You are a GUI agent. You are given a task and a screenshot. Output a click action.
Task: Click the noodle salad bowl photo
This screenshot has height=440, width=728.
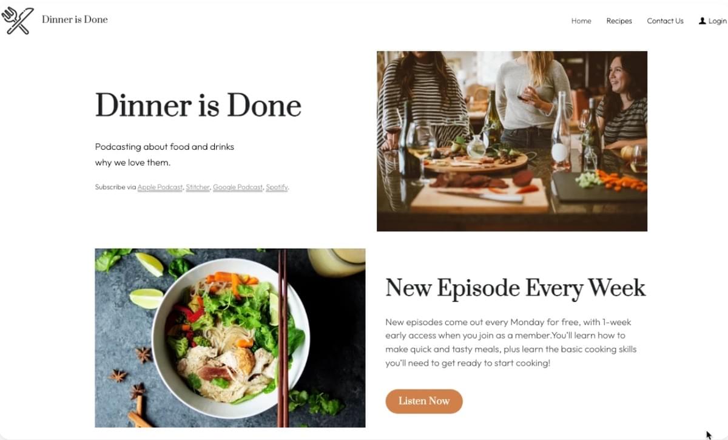[230, 338]
